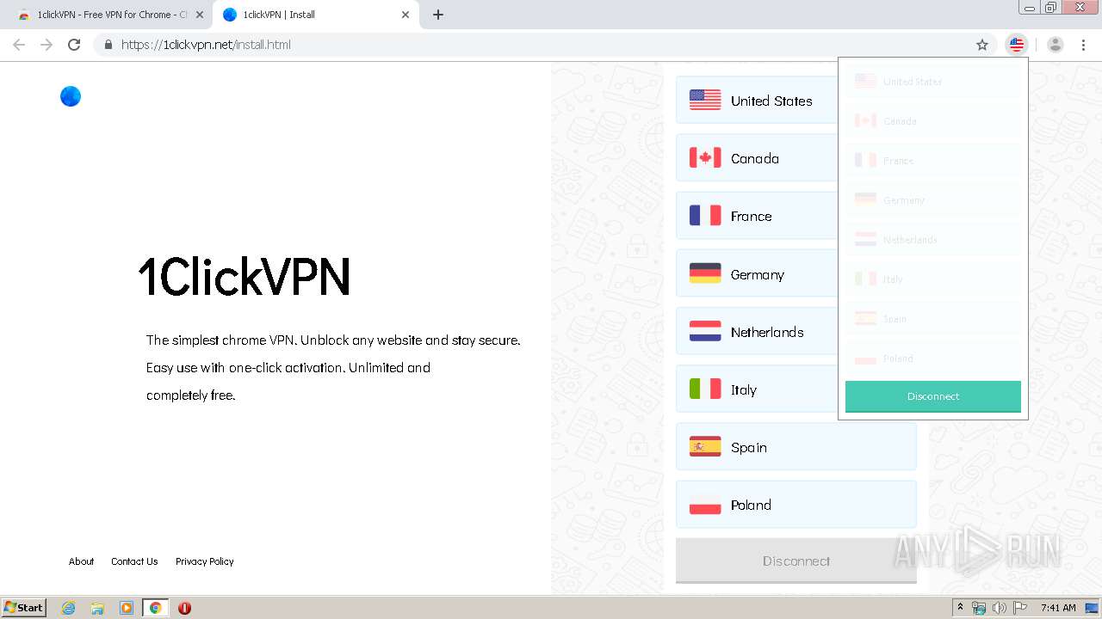Go forward to the next page

click(46, 45)
